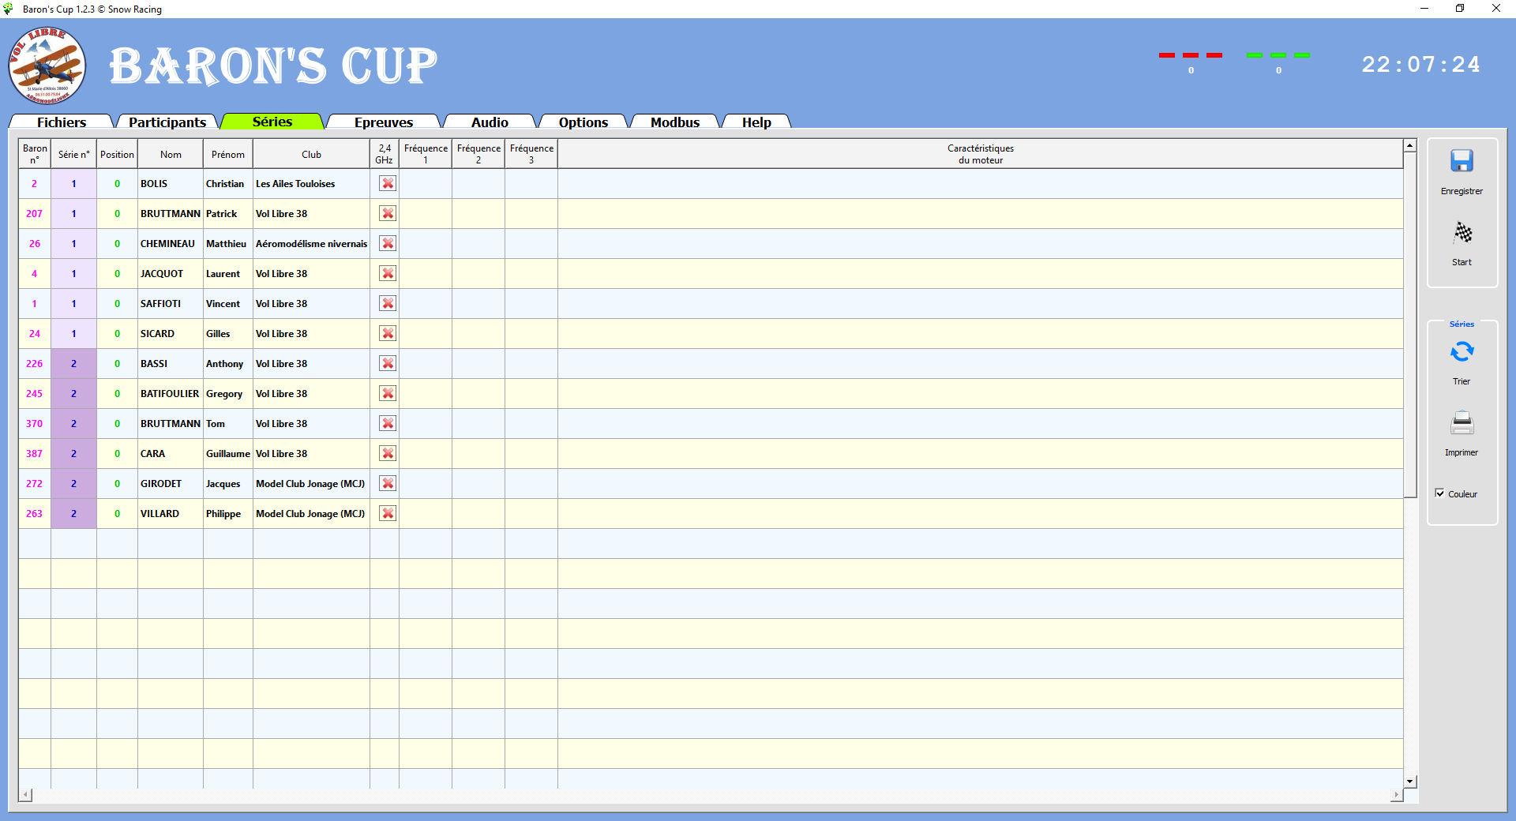Click the Imprimer printer icon
This screenshot has height=821, width=1516.
coord(1462,423)
